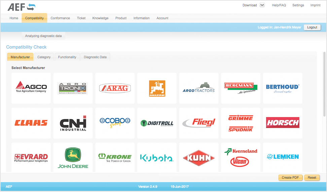This screenshot has height=192, width=327.
Task: Select the Evrard manufacturer logo
Action: point(31,157)
